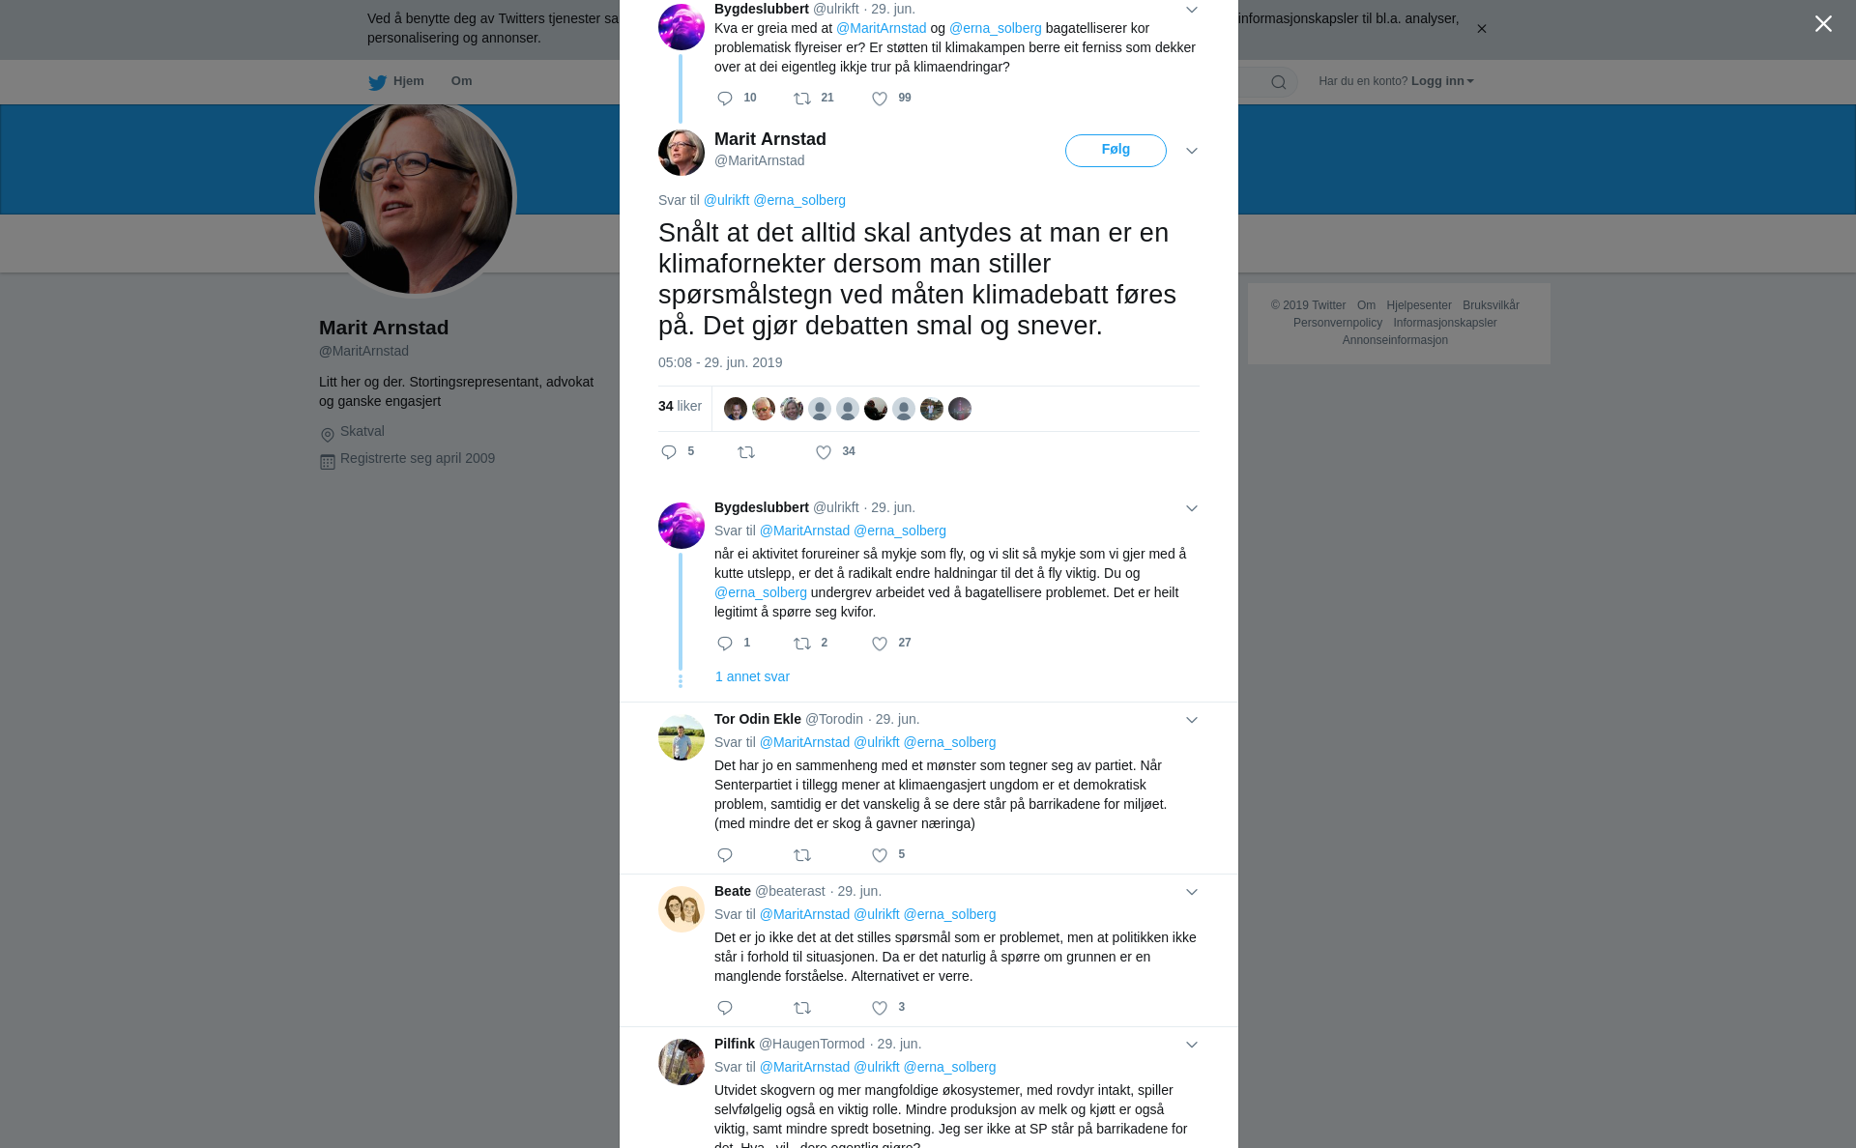Retweet Beate's reply tweet

click(802, 1008)
